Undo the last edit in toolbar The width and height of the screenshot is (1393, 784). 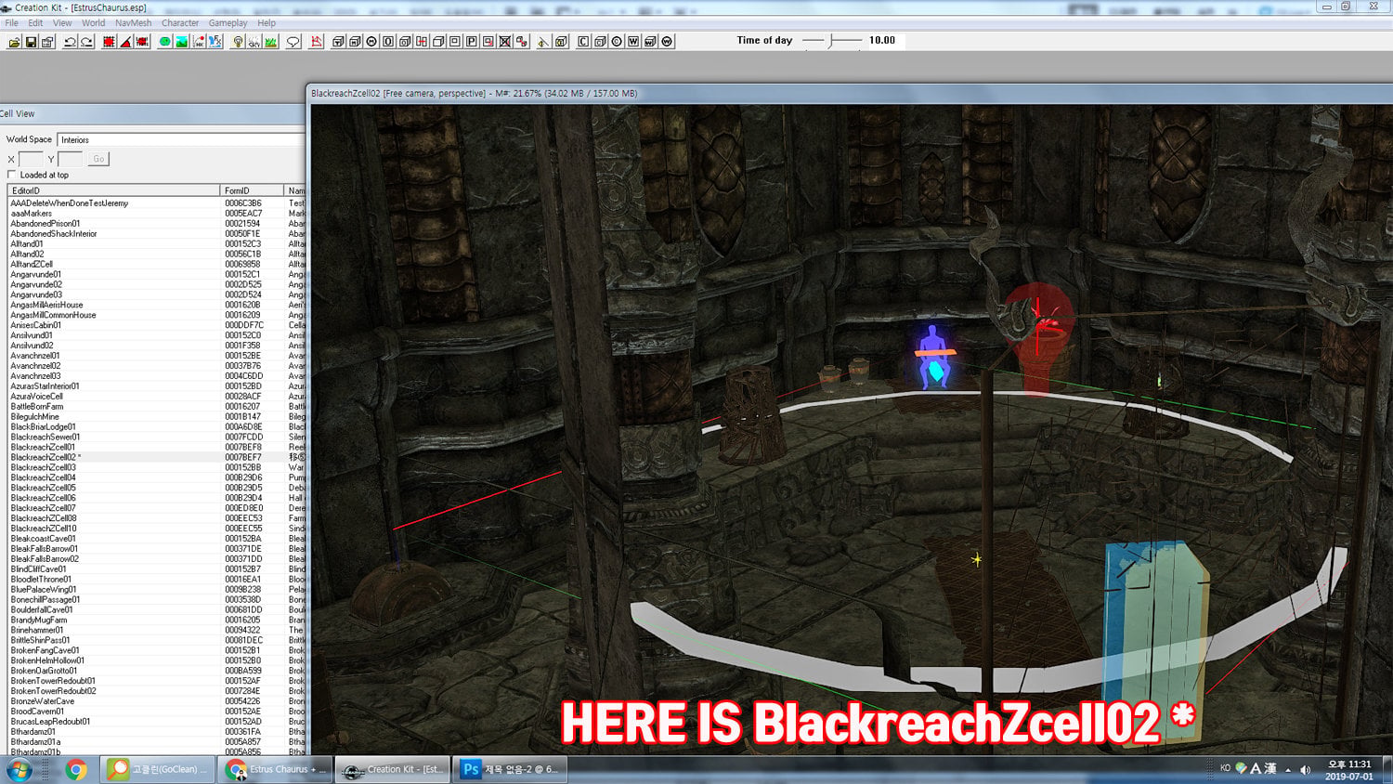click(70, 42)
